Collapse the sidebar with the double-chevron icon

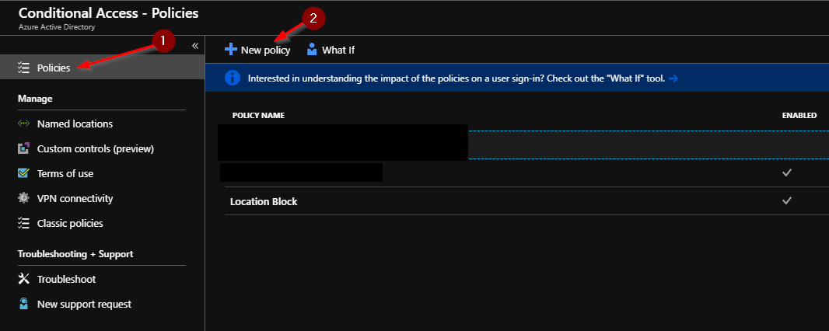(x=194, y=46)
